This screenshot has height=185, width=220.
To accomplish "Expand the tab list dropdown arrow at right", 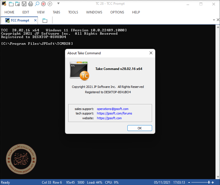I will 214,20.
